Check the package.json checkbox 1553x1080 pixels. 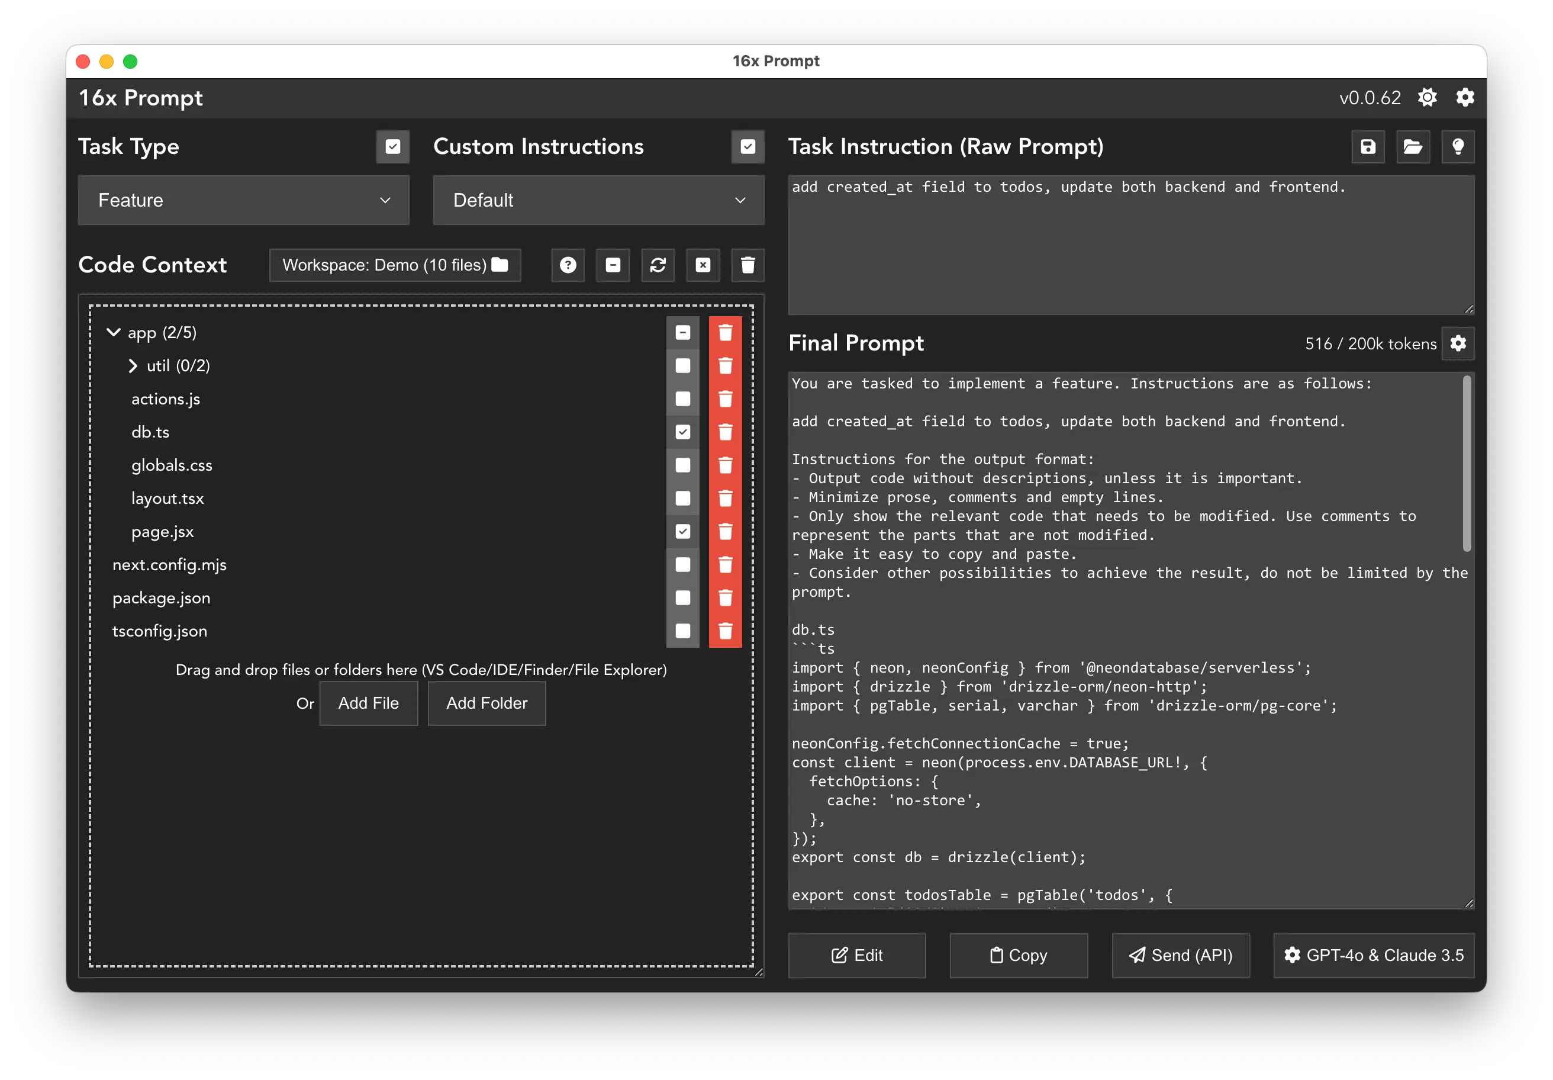click(683, 597)
